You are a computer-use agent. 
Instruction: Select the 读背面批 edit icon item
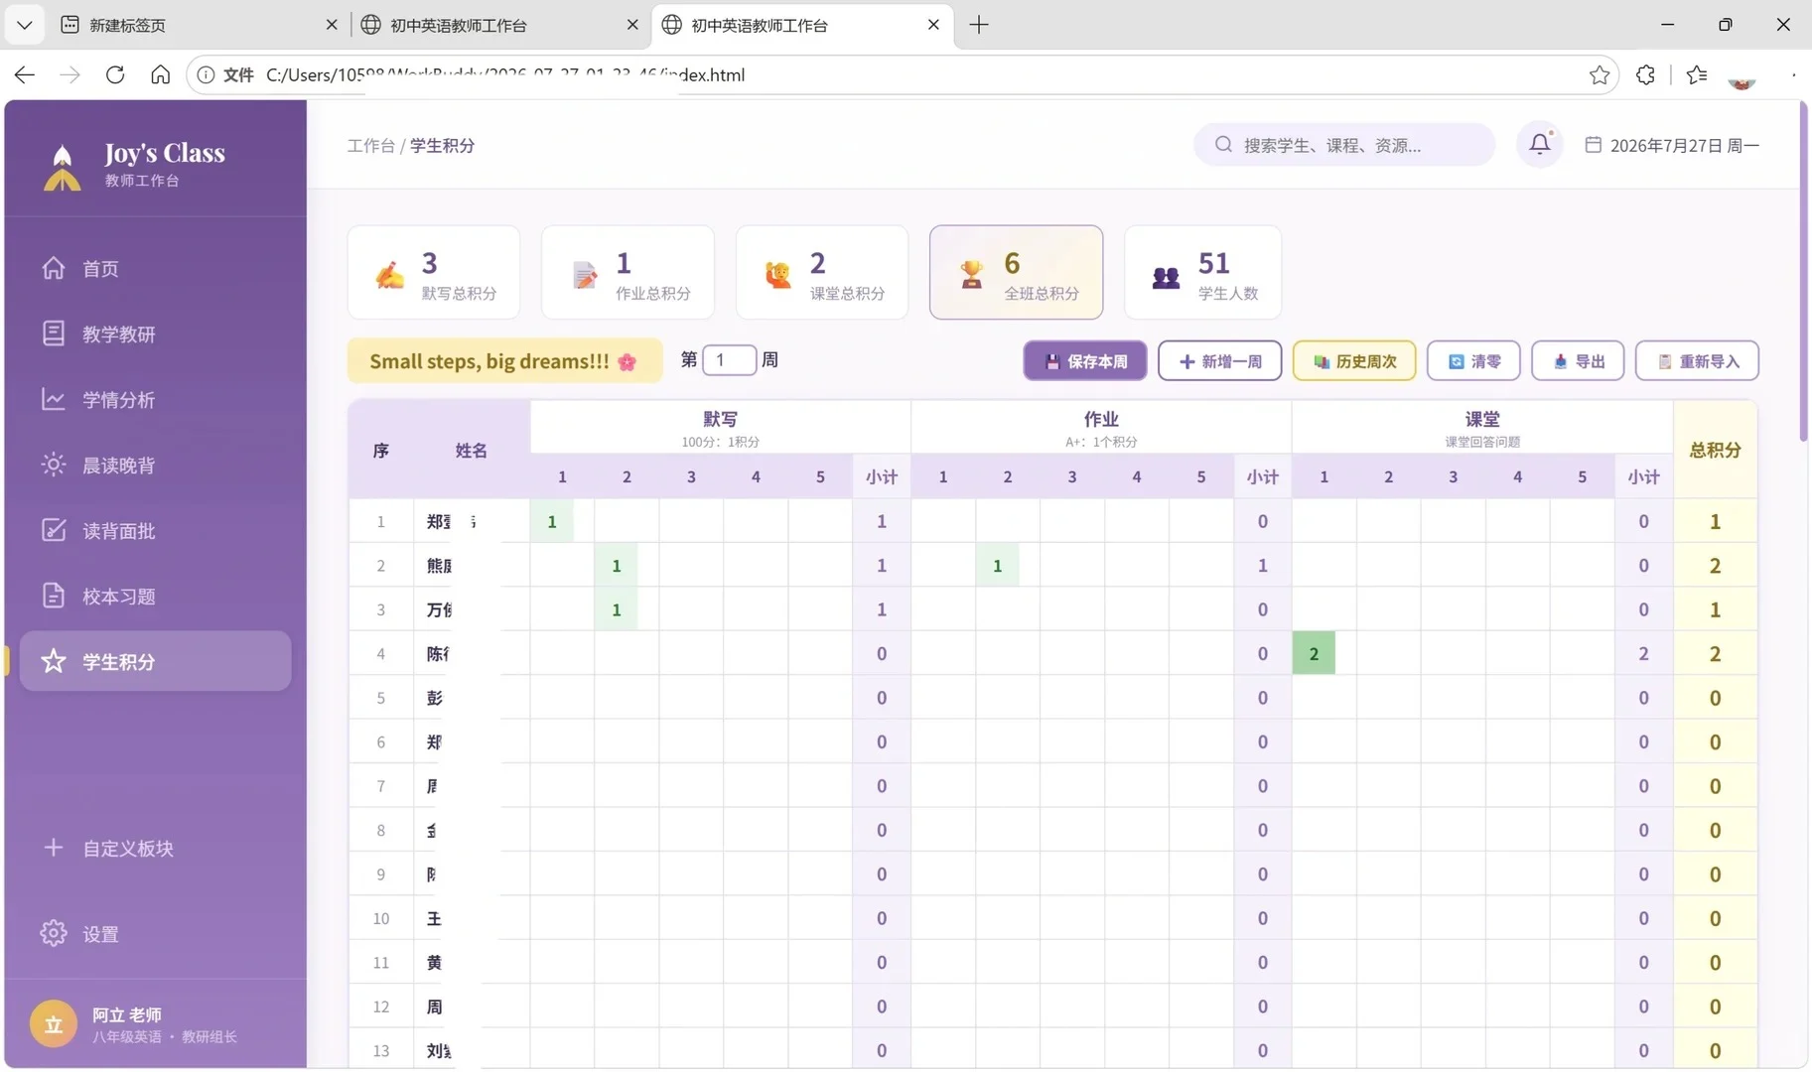(x=54, y=530)
